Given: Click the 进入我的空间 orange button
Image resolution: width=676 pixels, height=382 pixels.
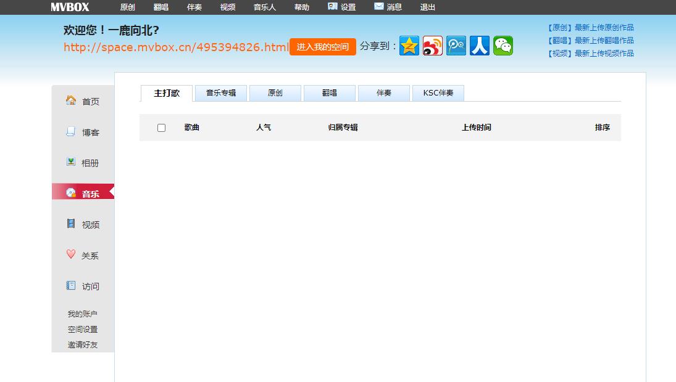Looking at the screenshot, I should point(322,46).
